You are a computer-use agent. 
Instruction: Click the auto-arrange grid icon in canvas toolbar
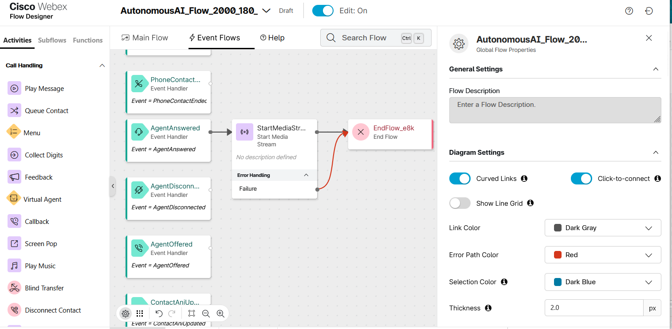(140, 313)
